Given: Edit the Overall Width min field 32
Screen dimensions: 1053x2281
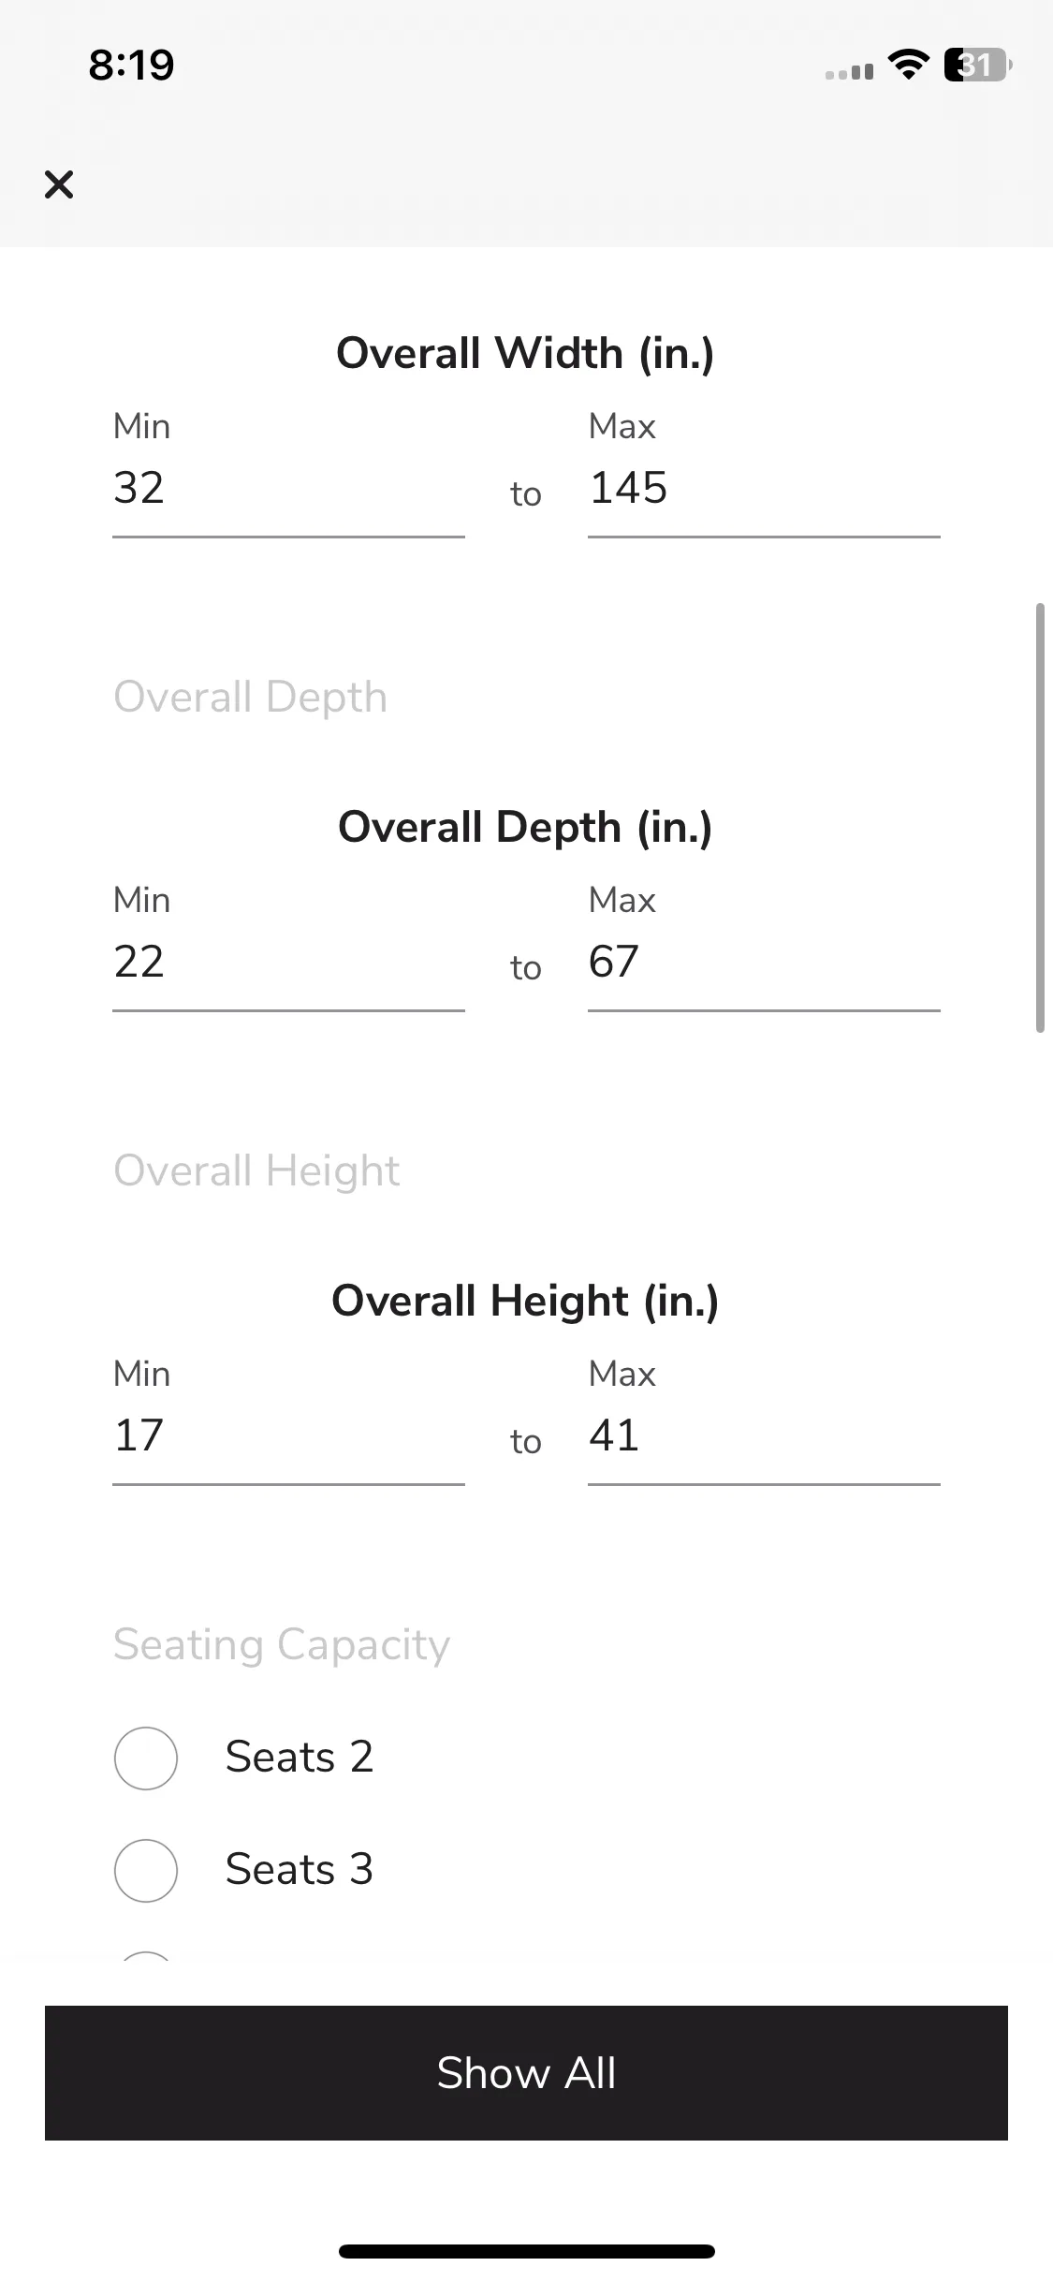Looking at the screenshot, I should 288,489.
